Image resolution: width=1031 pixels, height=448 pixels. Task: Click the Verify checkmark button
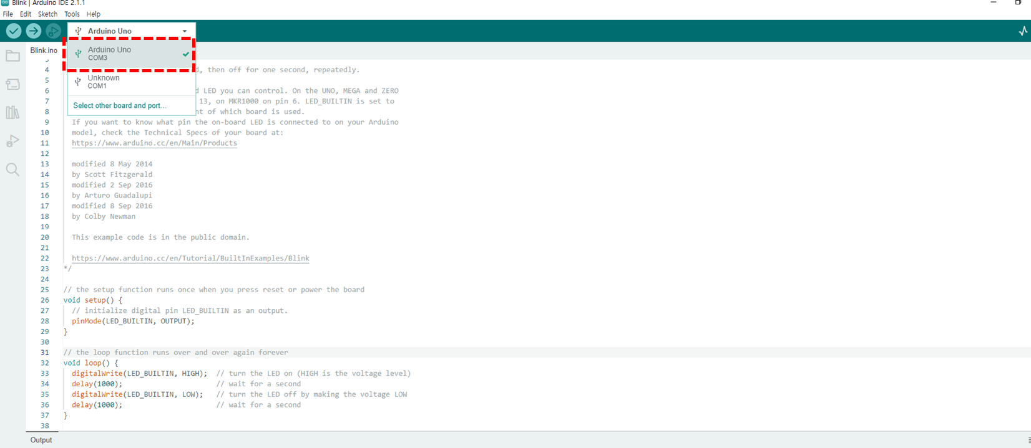pyautogui.click(x=14, y=31)
